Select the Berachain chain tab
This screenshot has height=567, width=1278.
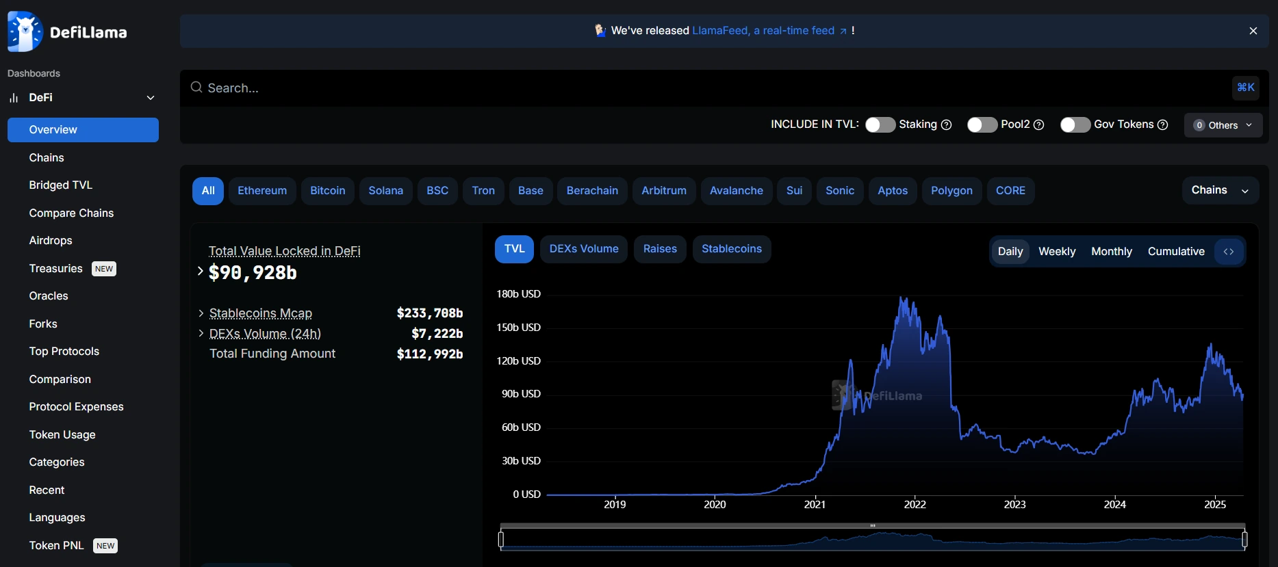(x=592, y=191)
